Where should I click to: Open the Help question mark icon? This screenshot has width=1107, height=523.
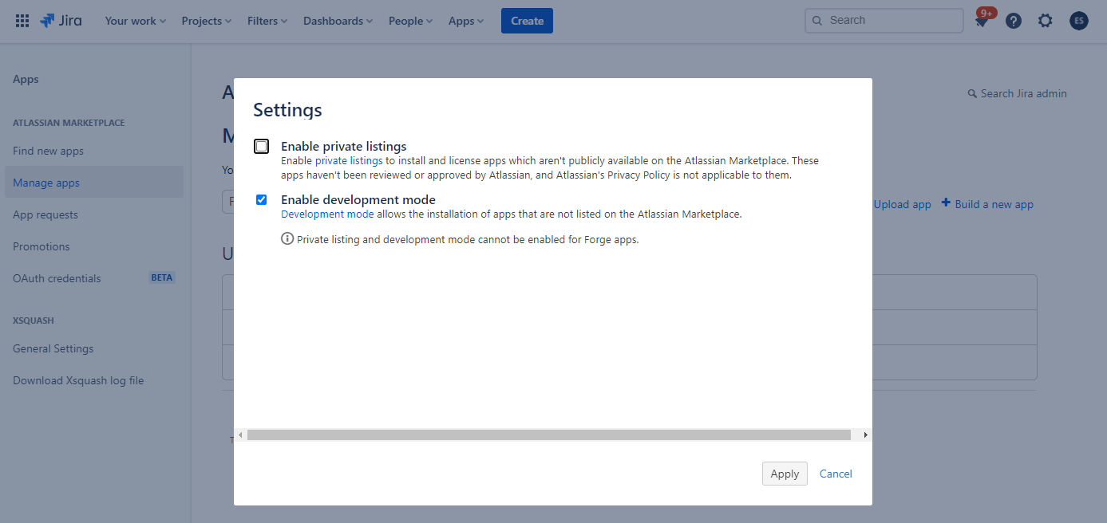(x=1014, y=21)
